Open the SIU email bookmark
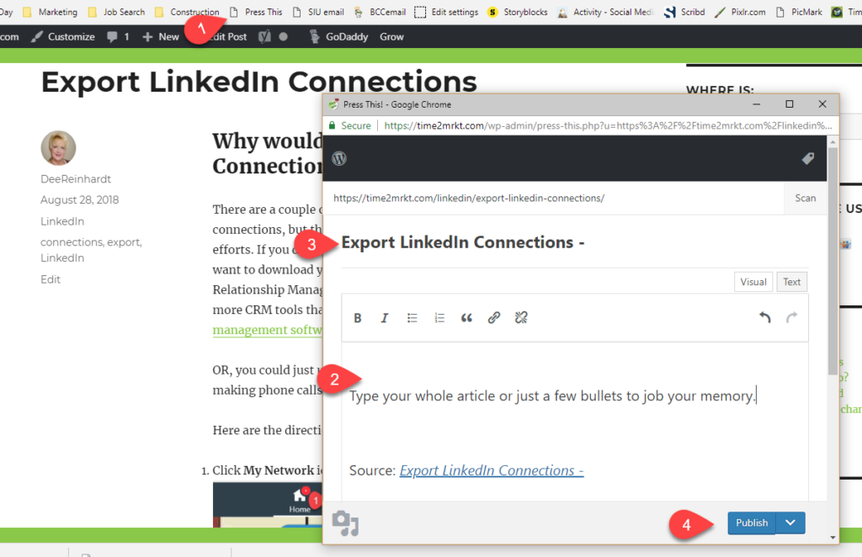Image resolution: width=862 pixels, height=557 pixels. (318, 12)
